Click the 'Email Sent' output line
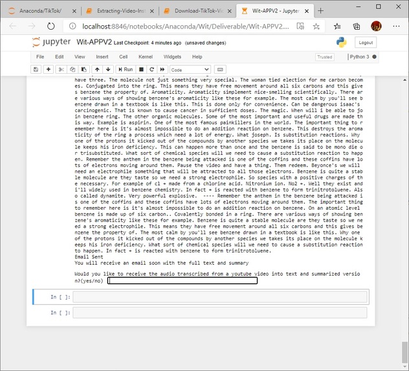Screen dimensions: 409x371 click(x=89, y=257)
